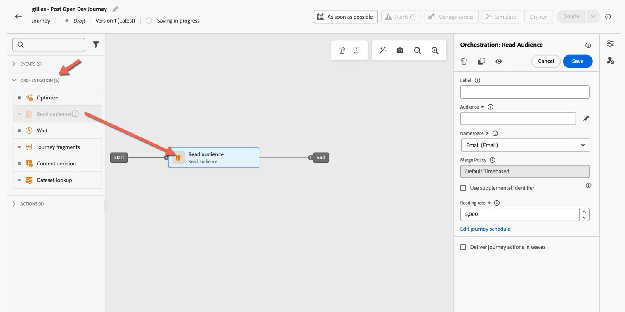Open the Namespace dropdown
This screenshot has width=625, height=312.
click(x=525, y=145)
